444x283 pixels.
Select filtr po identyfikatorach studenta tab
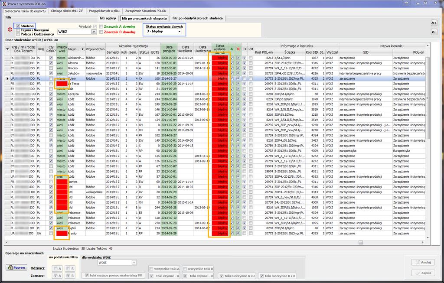coord(197,18)
